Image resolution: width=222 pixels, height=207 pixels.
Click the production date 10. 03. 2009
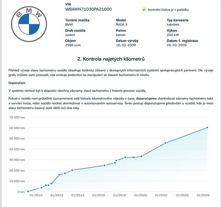coord(126,45)
